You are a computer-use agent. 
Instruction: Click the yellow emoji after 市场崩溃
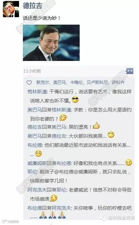click(54, 198)
